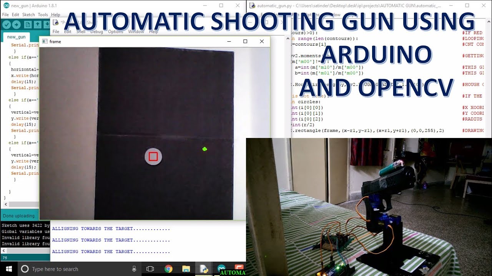Image resolution: width=492 pixels, height=276 pixels.
Task: Open File Explorer from the taskbar
Action: tap(186, 269)
